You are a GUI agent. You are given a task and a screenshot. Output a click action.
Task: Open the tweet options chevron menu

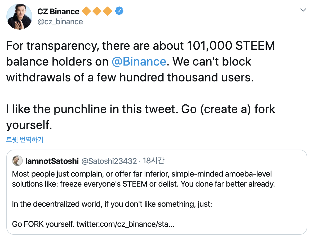(x=303, y=10)
